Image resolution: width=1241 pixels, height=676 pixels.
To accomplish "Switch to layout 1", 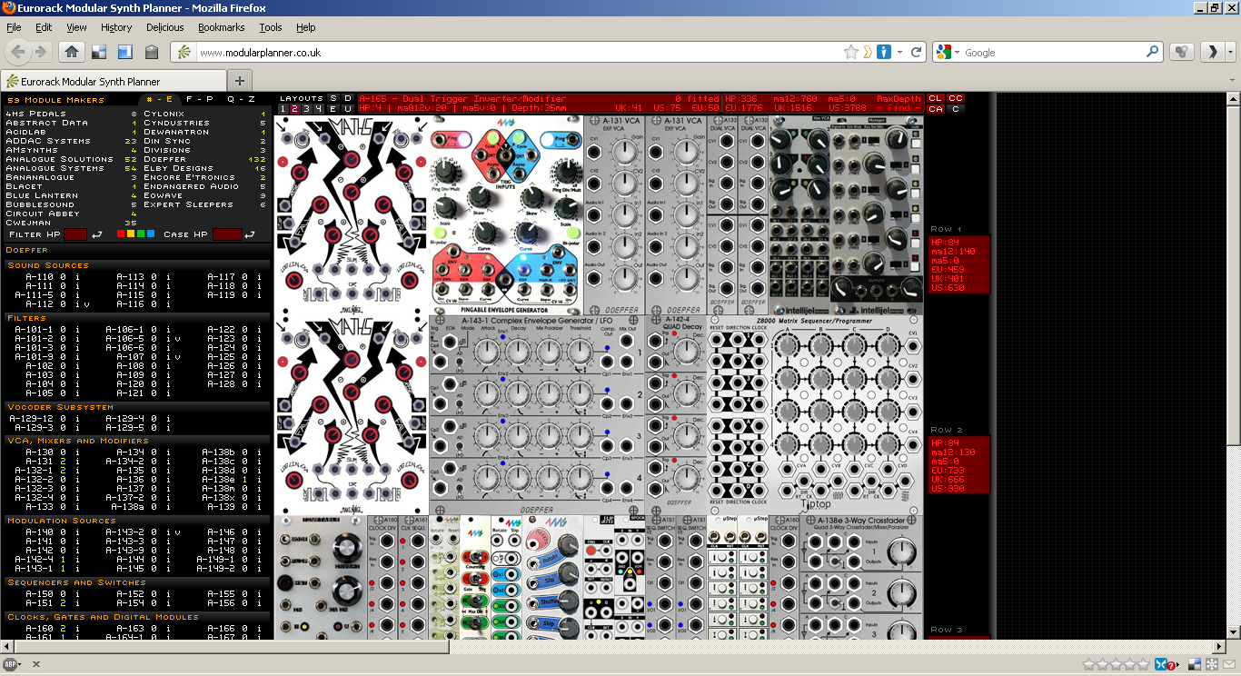I will tap(284, 109).
